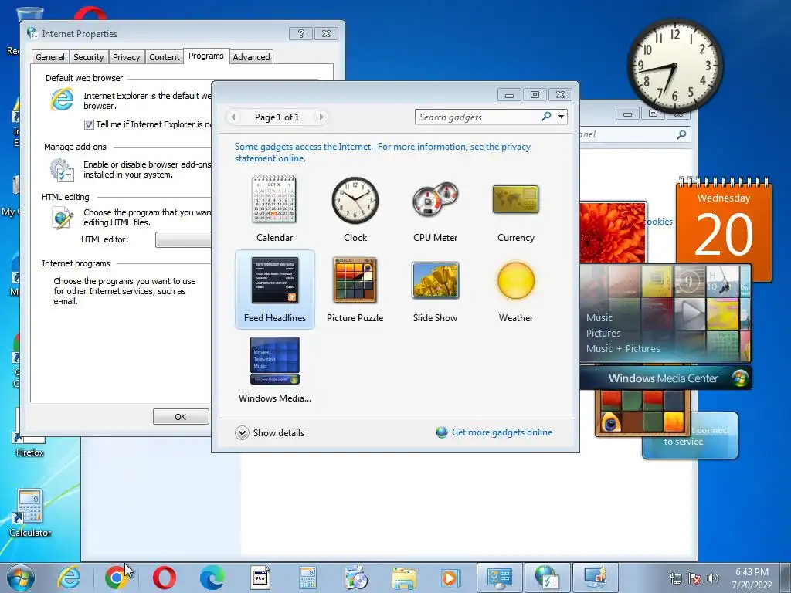Launch Windows Media Player from taskbar
This screenshot has height=593, width=791.
point(450,578)
